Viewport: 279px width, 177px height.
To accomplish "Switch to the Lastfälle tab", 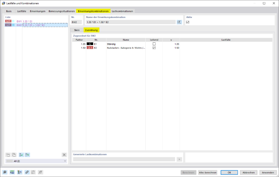I will click(x=22, y=11).
